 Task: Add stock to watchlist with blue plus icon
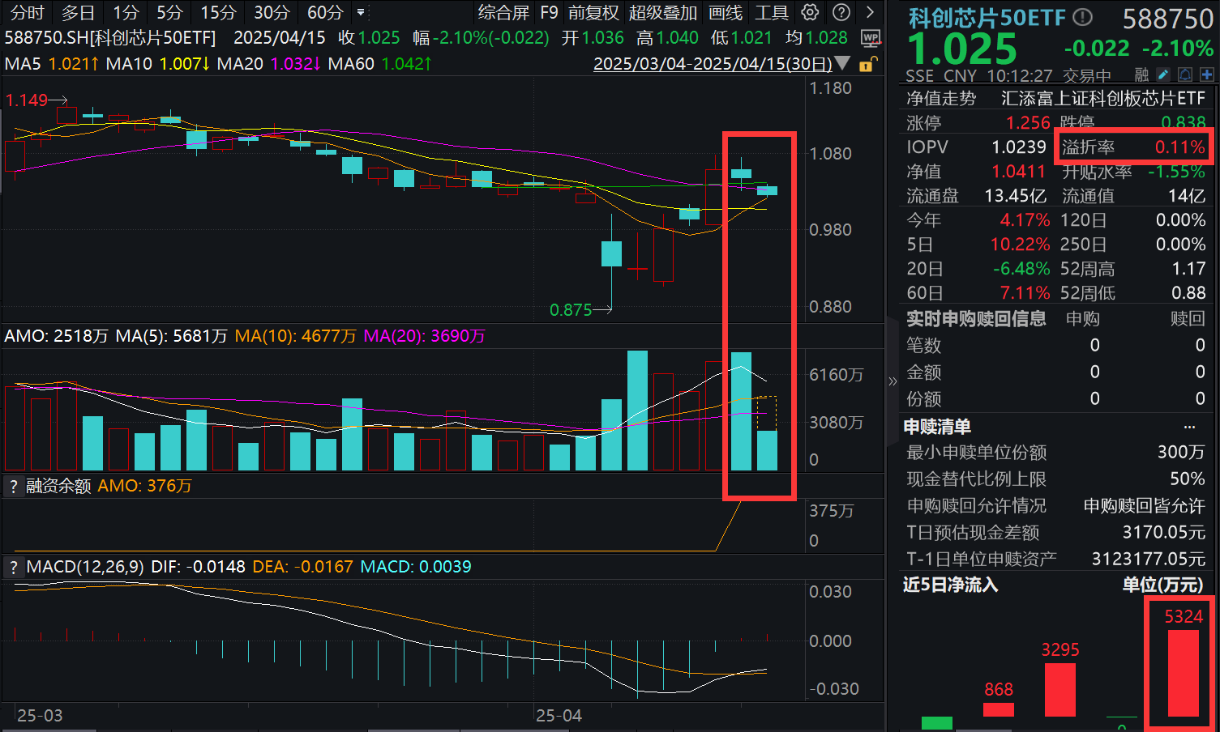[1207, 74]
